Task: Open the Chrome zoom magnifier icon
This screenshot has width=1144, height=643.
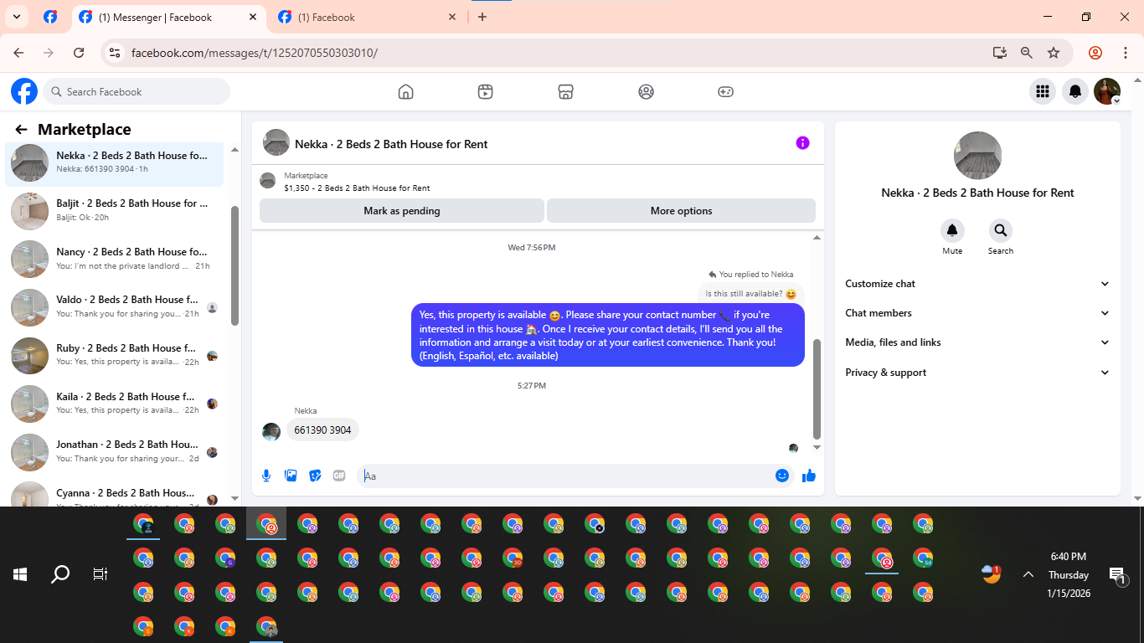Action: pyautogui.click(x=1027, y=53)
